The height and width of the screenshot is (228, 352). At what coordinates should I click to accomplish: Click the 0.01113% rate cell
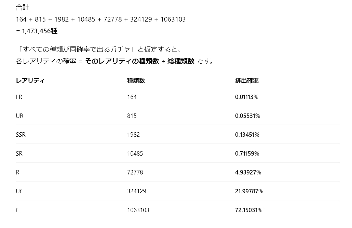(x=246, y=97)
